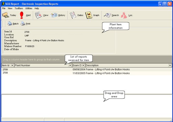Click the Alert toolbar label
This screenshot has width=173, height=122.
click(28, 15)
